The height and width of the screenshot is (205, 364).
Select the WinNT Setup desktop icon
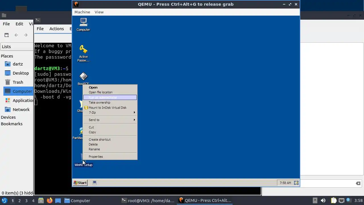point(83,165)
